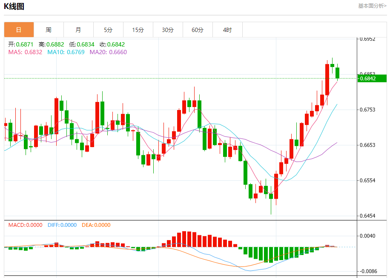Click the MACD:0.0000 indicator label
390x278 pixels.
26,225
